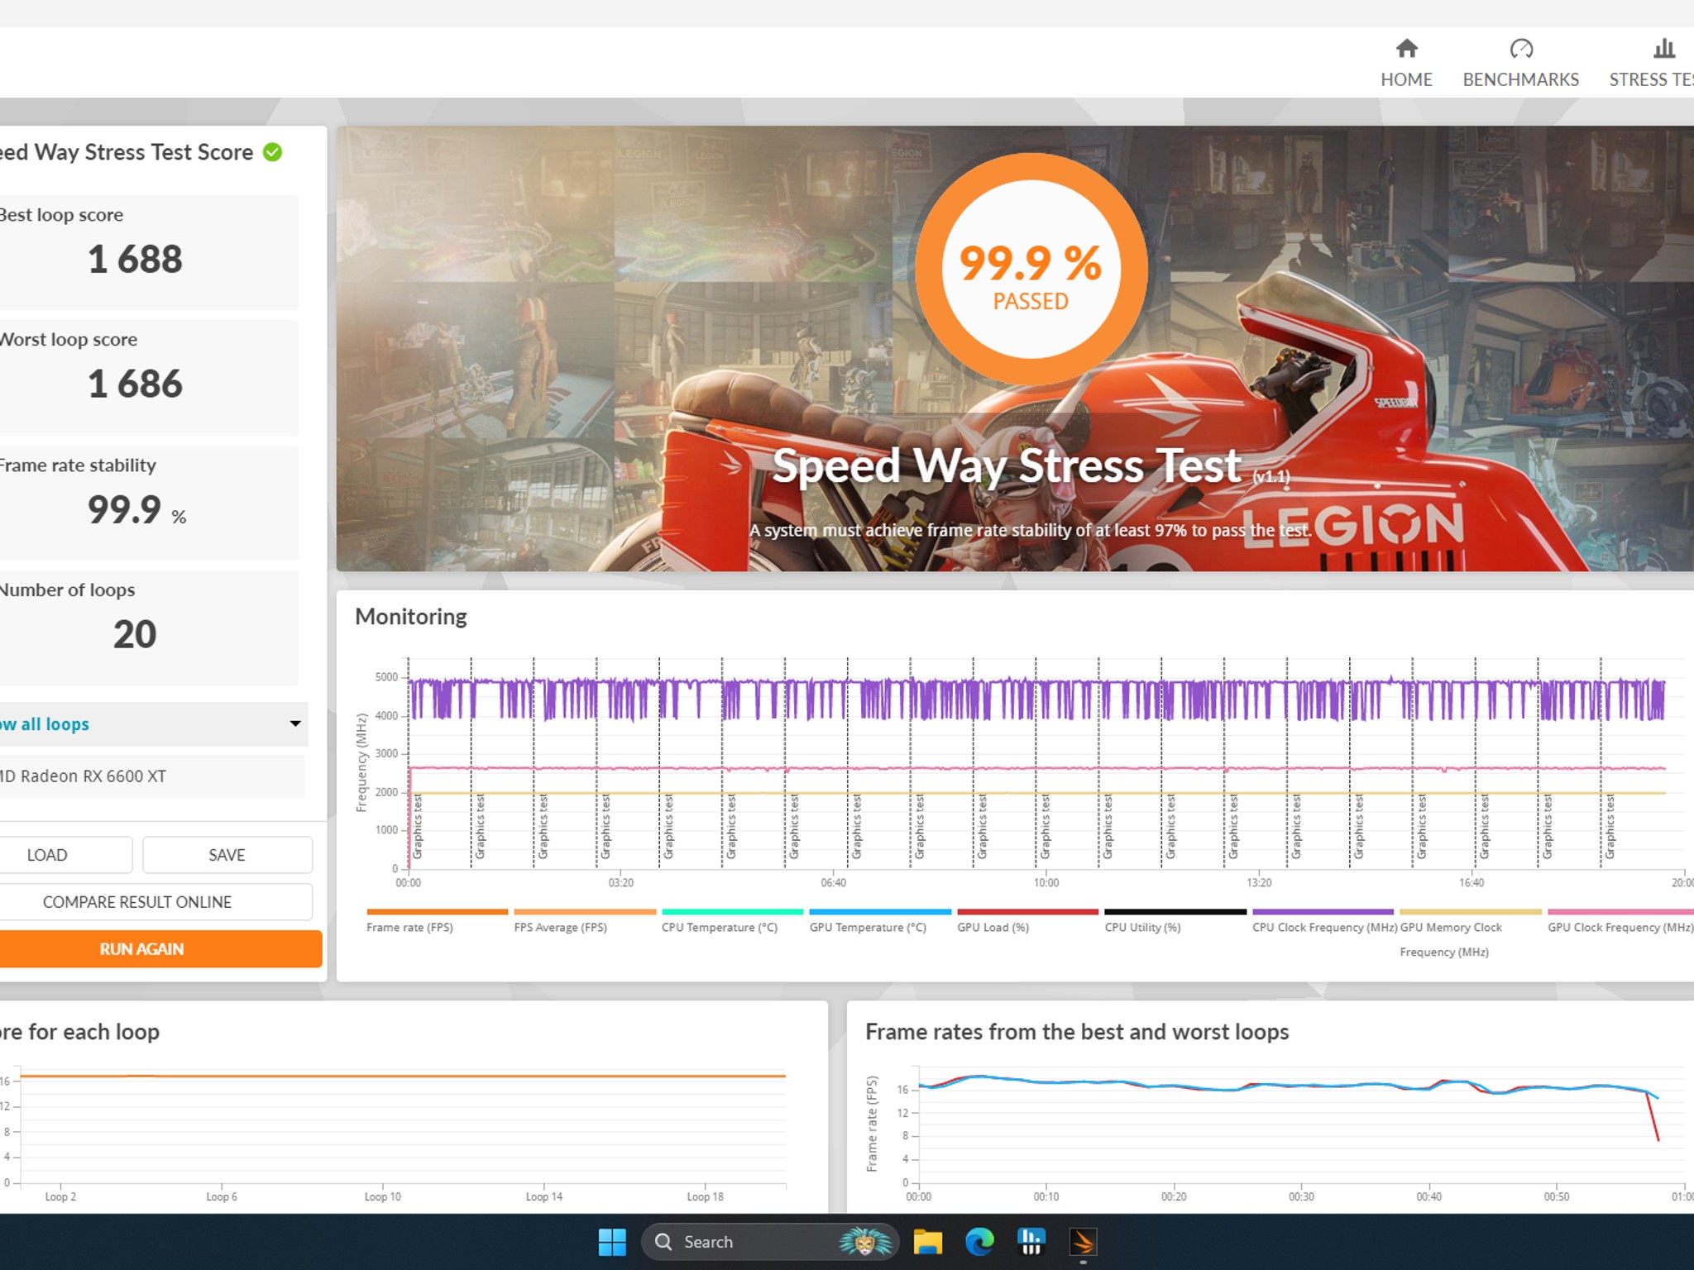Image resolution: width=1694 pixels, height=1270 pixels.
Task: Click the Loop 18 axis label
Action: [x=705, y=1196]
